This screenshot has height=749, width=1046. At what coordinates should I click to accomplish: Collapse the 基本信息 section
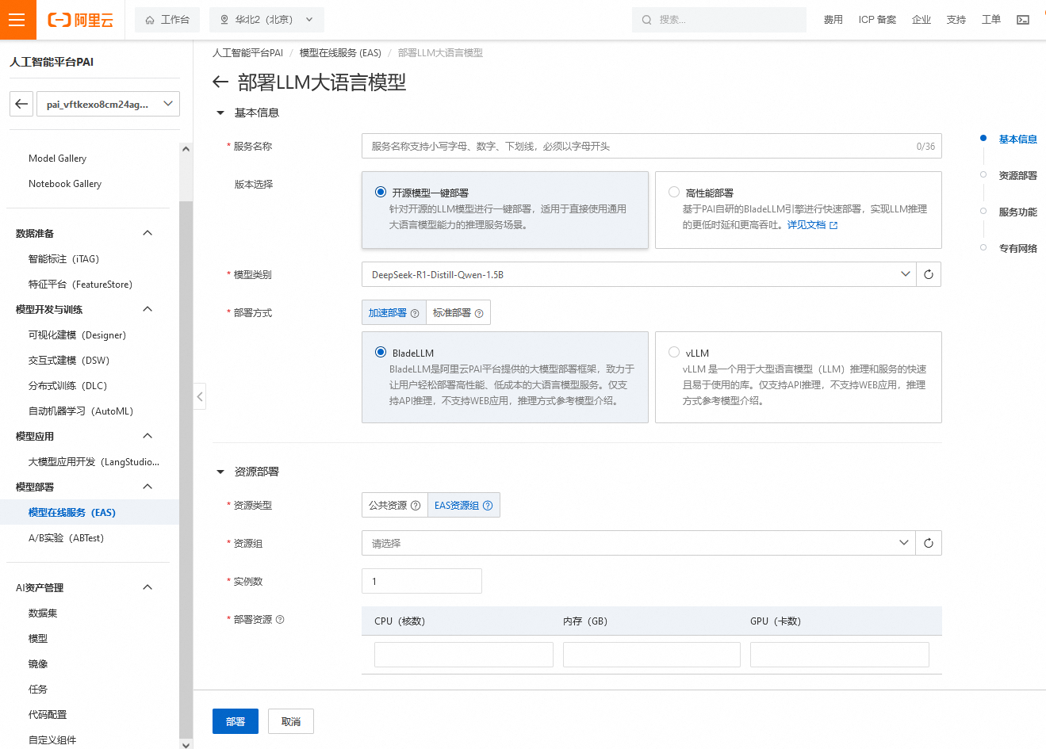coord(220,113)
